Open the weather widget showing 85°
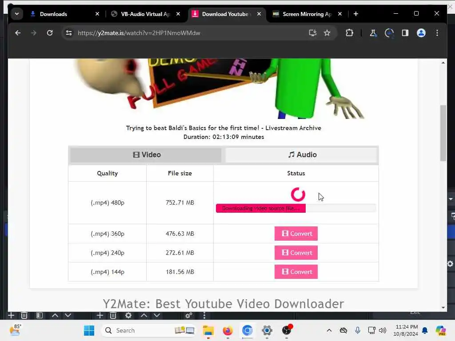Screen dimensions: 455x341 coord(15,330)
